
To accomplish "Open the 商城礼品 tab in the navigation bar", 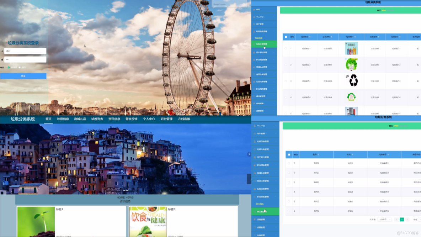I will pos(80,119).
